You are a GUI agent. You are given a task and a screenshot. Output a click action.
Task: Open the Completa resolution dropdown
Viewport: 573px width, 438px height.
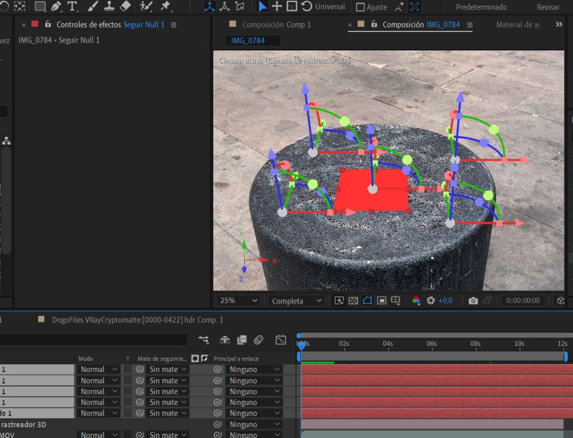(x=295, y=300)
